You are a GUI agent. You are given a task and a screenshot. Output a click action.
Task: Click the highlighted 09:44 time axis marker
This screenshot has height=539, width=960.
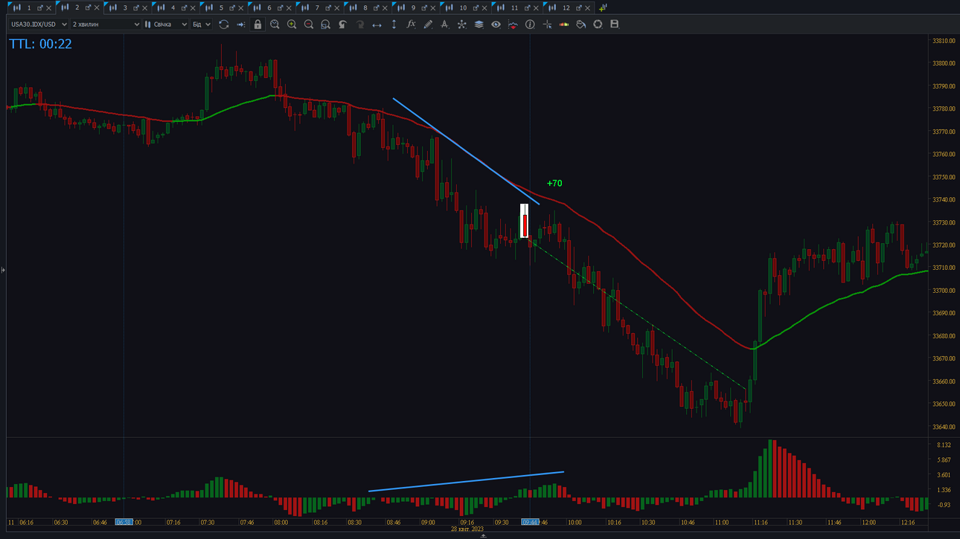[x=530, y=523]
